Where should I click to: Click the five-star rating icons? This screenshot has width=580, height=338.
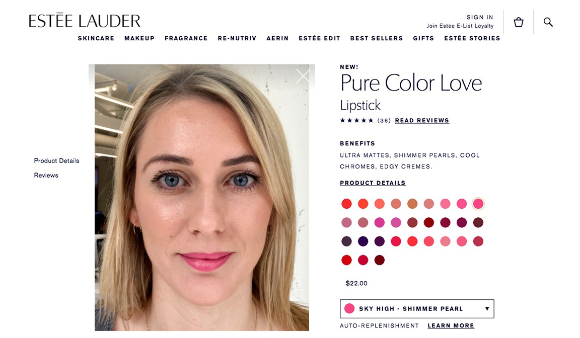tap(356, 120)
